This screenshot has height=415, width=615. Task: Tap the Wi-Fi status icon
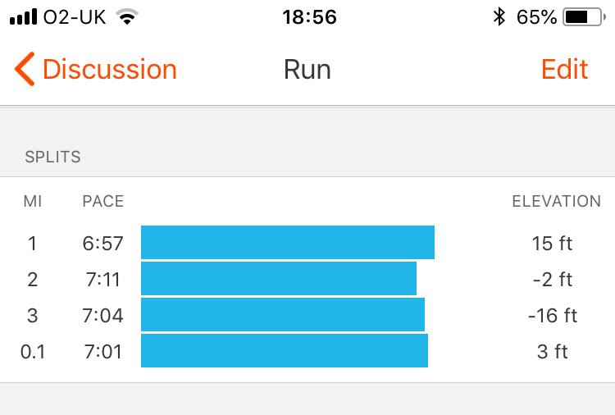[x=126, y=17]
